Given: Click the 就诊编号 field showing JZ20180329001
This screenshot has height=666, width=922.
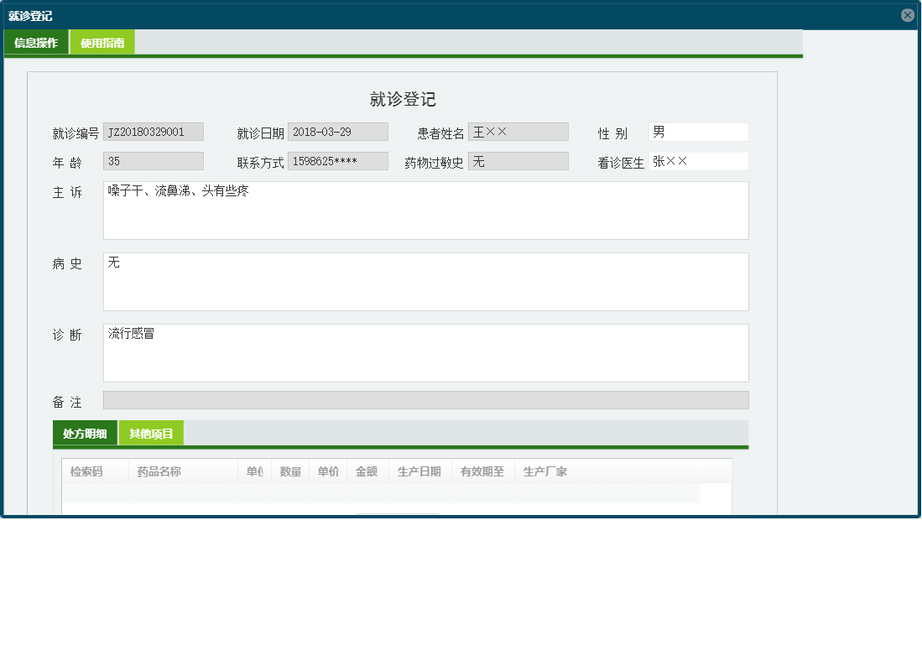Looking at the screenshot, I should coord(153,131).
